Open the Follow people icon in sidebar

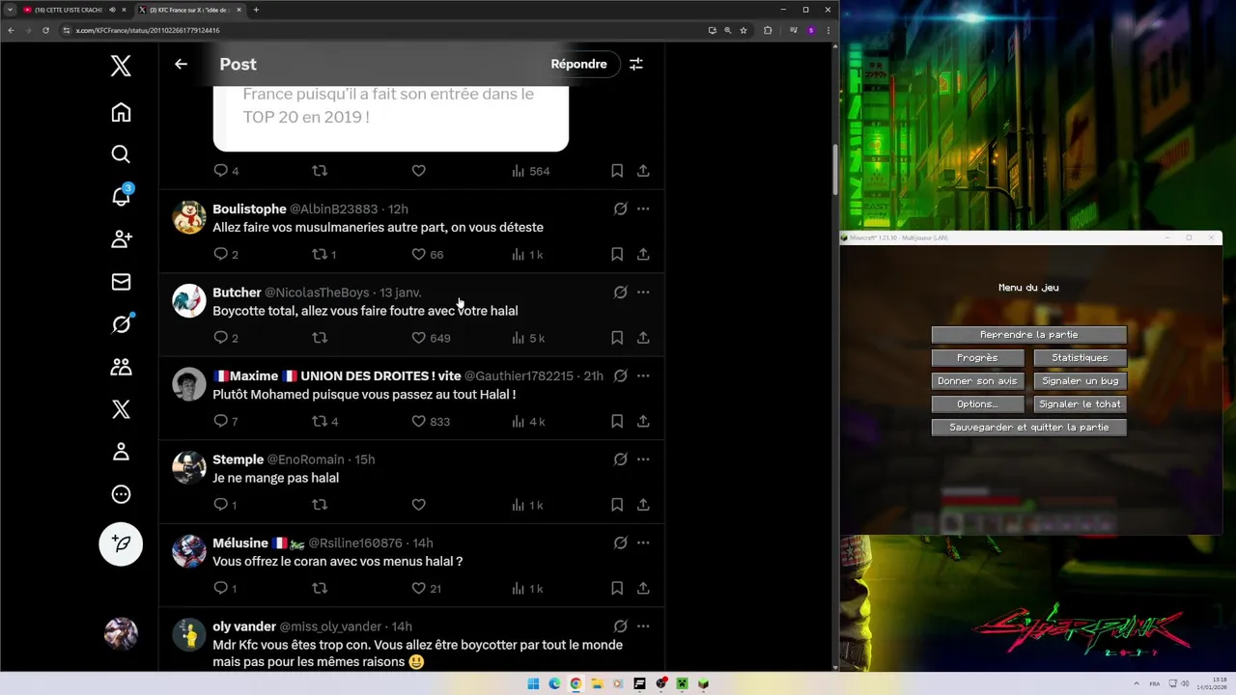(x=121, y=238)
